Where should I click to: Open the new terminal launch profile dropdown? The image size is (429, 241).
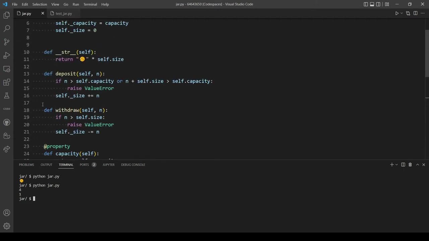396,165
